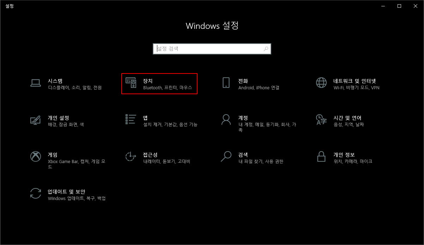Focus the 설정 검색 input field
The height and width of the screenshot is (245, 424).
click(212, 49)
